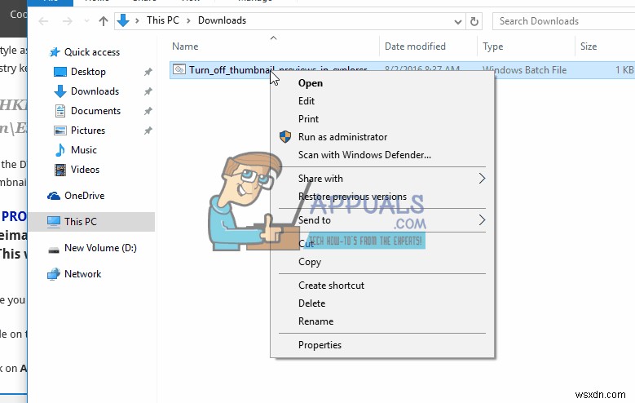Image resolution: width=635 pixels, height=403 pixels.
Task: Sort files by the Type column
Action: (x=493, y=46)
